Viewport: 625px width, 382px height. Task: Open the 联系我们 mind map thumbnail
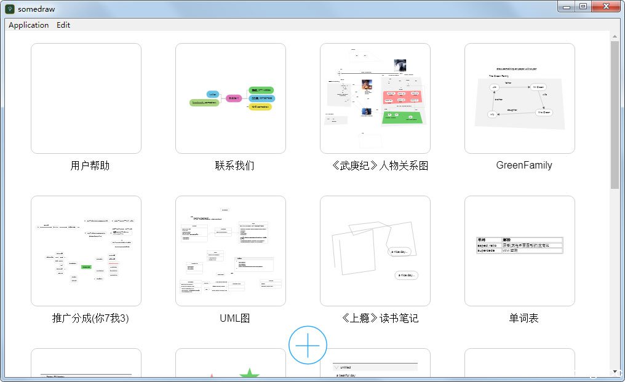(231, 98)
